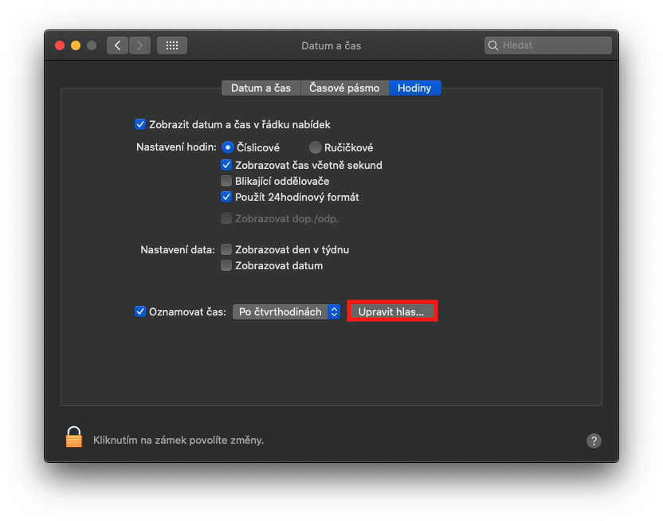This screenshot has width=663, height=521.
Task: Click the forward navigation arrow
Action: [139, 45]
